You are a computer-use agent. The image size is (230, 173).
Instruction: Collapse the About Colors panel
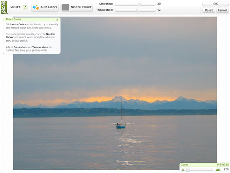point(57,19)
